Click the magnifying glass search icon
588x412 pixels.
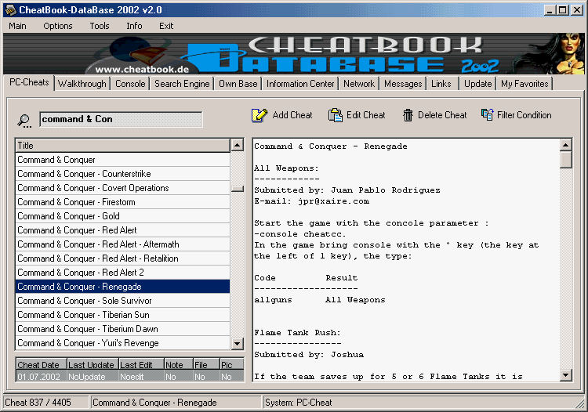[25, 120]
